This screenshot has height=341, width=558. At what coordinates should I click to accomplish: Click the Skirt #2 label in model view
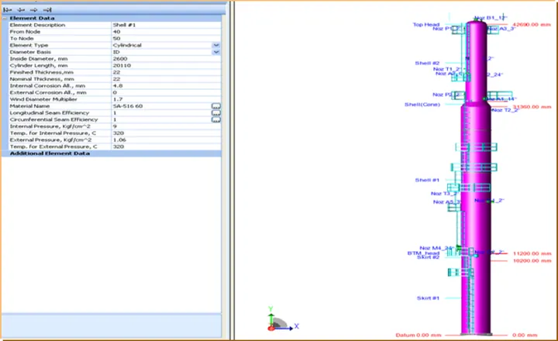428,257
